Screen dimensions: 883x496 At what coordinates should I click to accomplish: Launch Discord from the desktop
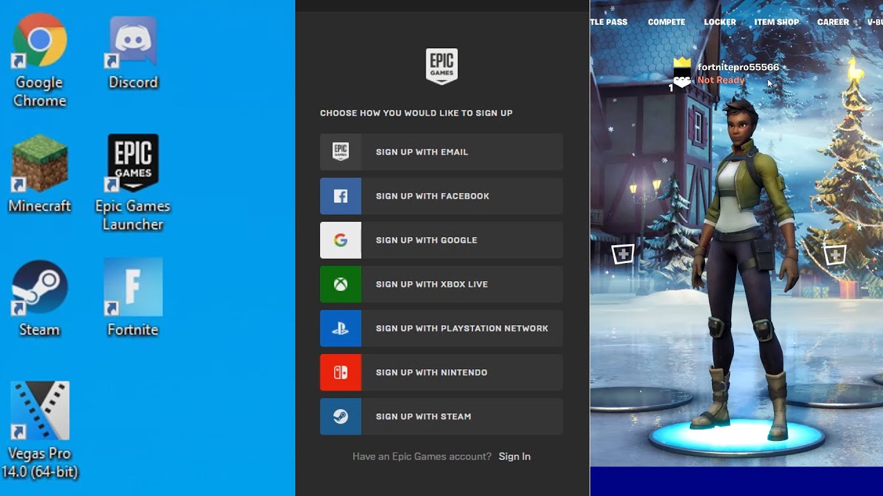tap(133, 54)
